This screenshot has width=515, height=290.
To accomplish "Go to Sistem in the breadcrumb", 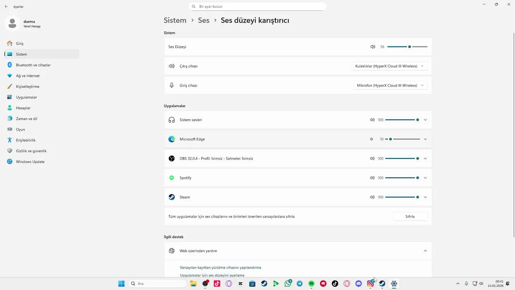I will coord(175,20).
